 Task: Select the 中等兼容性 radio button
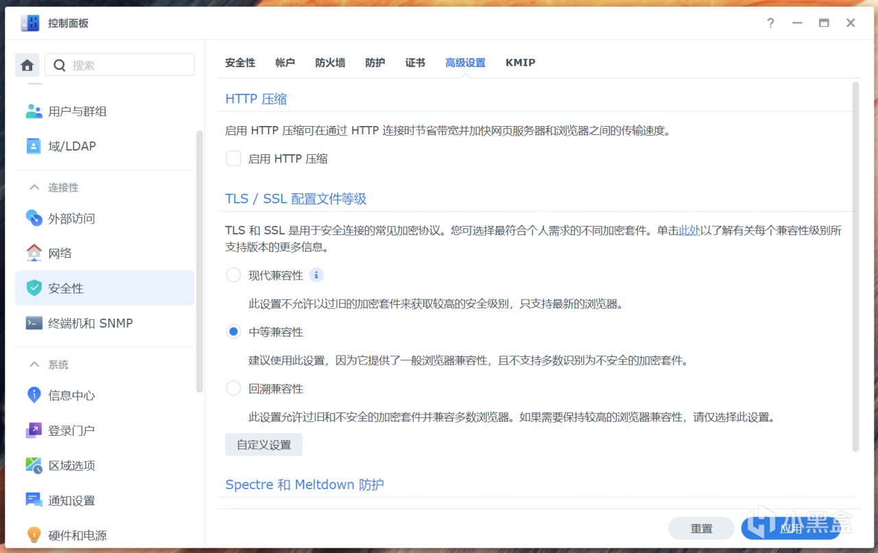coord(234,332)
